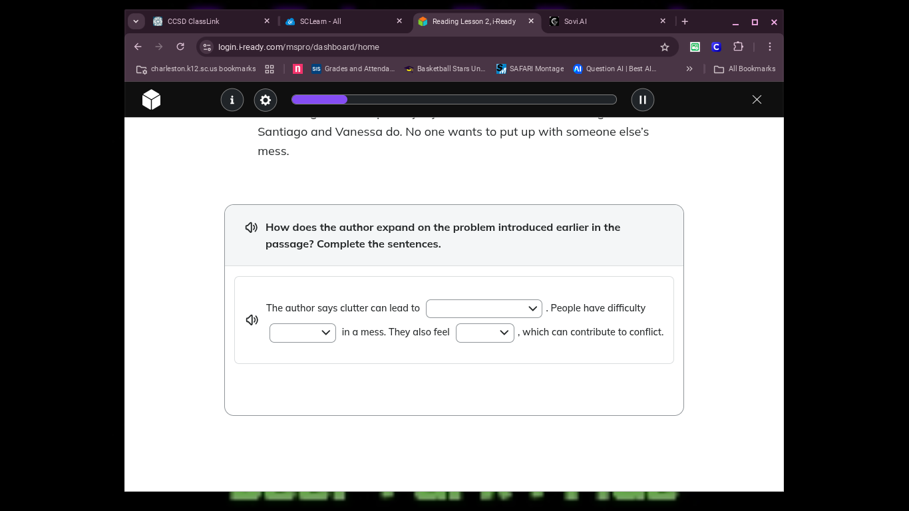The image size is (909, 511).
Task: Pause the lesson
Action: point(643,100)
